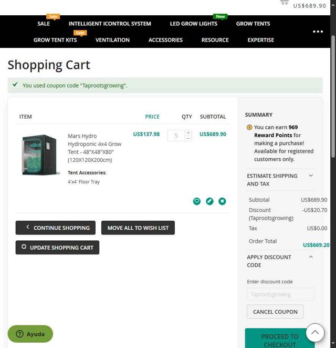
Task: Click the back-to-top arrow button
Action: pyautogui.click(x=315, y=332)
